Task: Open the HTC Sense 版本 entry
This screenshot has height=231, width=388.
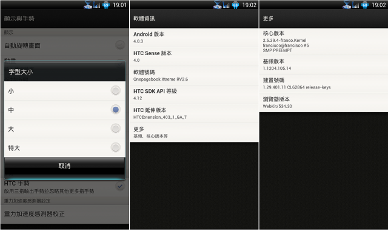Action: pyautogui.click(x=194, y=56)
